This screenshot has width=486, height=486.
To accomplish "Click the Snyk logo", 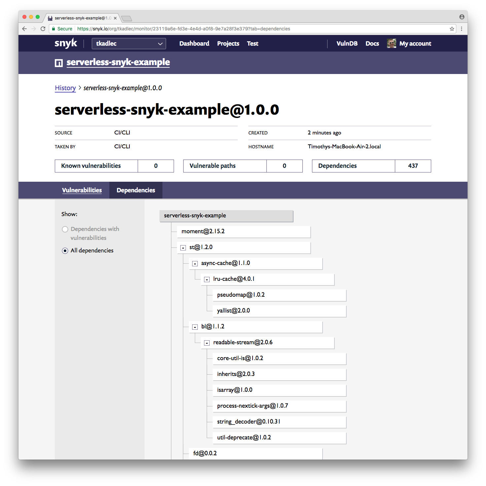I will 65,43.
